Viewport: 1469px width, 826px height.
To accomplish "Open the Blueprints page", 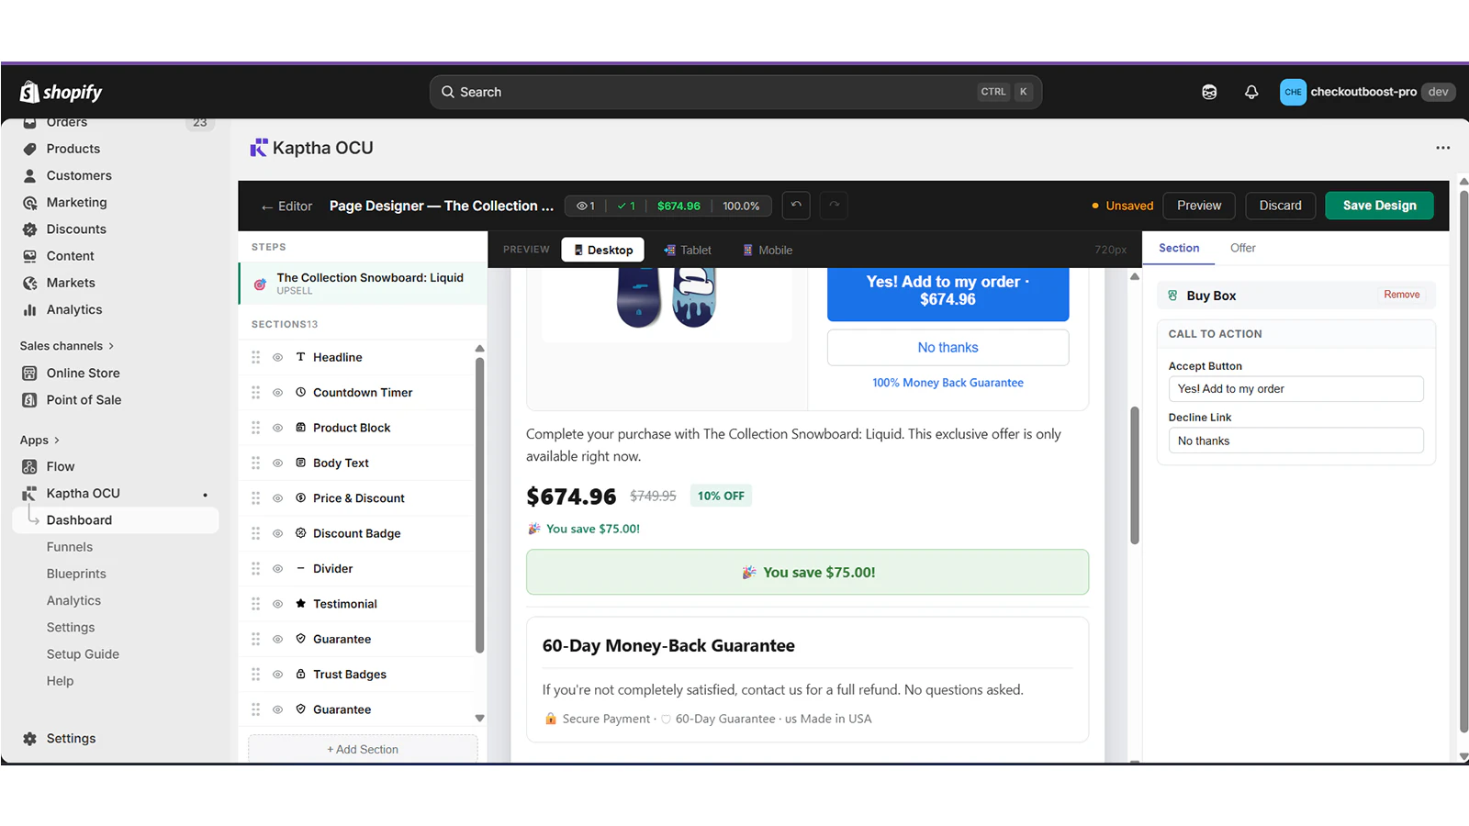I will pyautogui.click(x=76, y=574).
